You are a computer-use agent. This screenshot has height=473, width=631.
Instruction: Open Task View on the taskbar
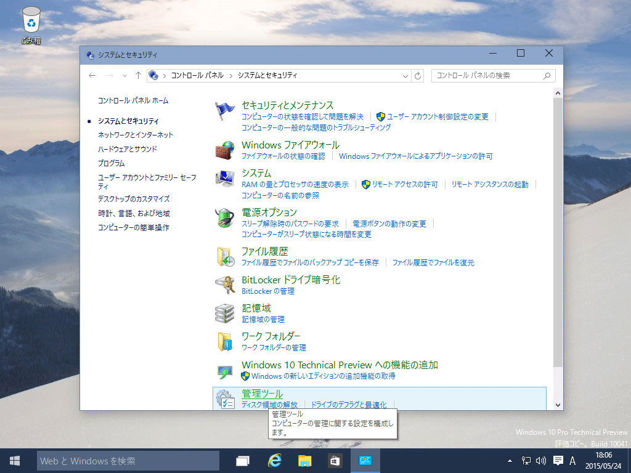click(x=243, y=461)
